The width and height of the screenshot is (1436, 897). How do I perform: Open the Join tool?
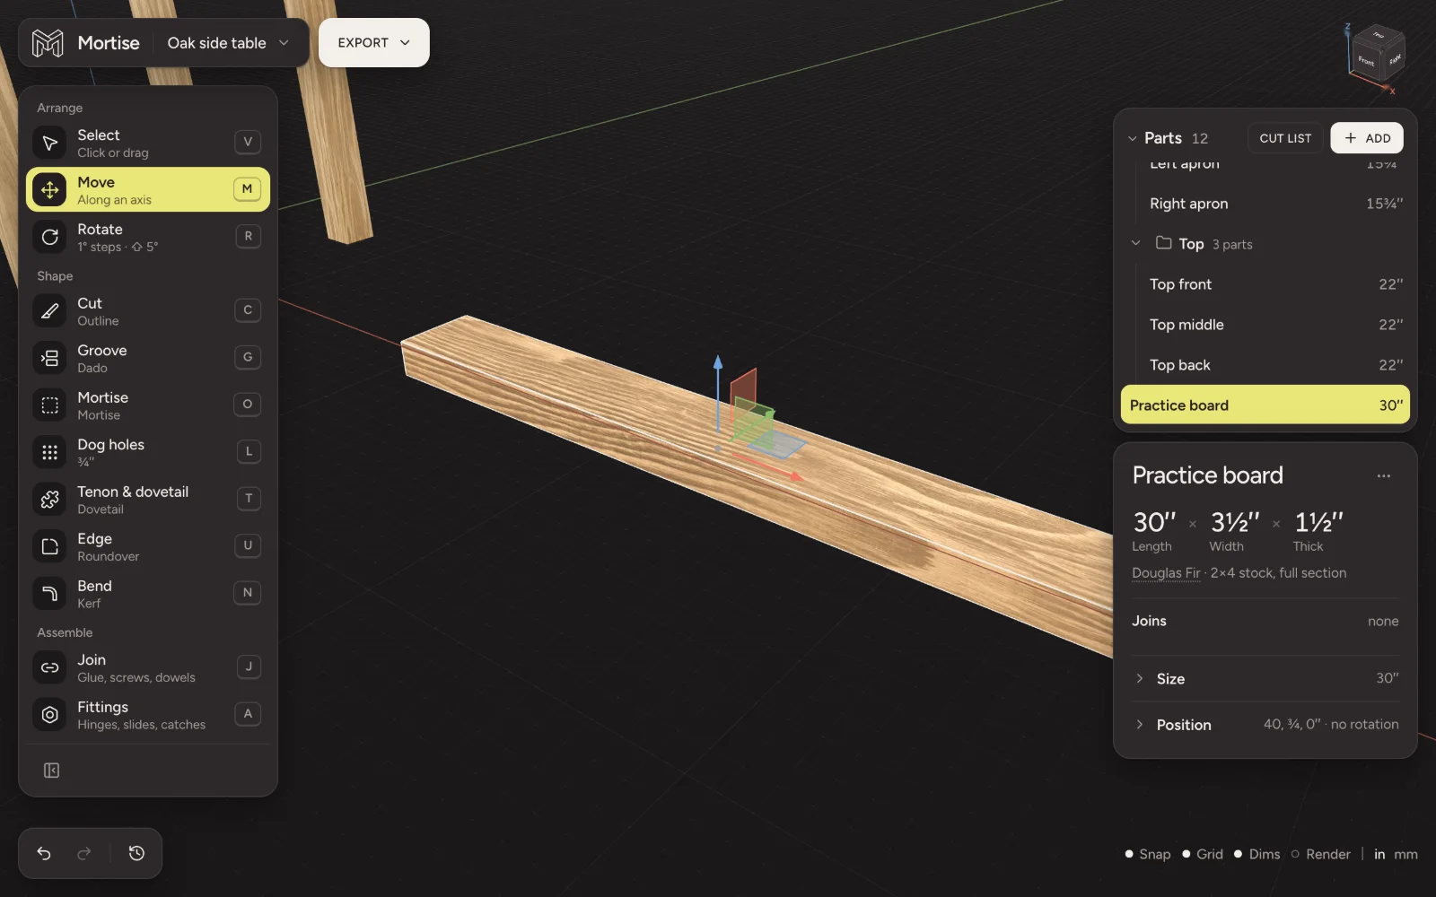point(148,667)
